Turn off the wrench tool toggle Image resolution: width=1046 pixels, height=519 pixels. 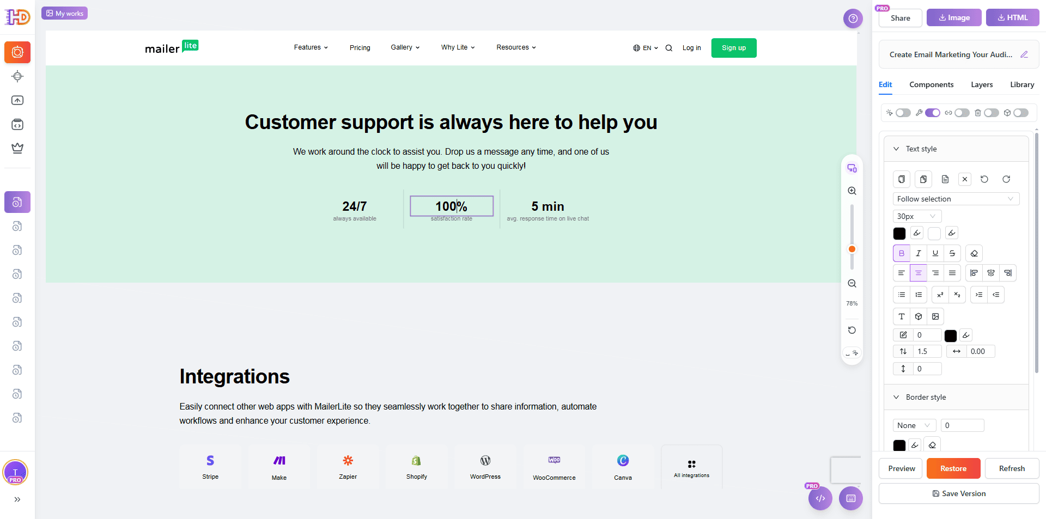pos(933,113)
